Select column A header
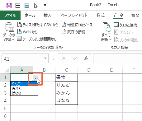 coord(22,70)
